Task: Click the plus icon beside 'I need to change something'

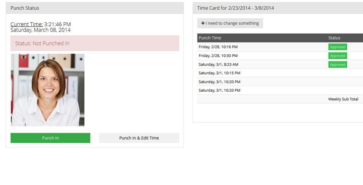Action: 203,23
